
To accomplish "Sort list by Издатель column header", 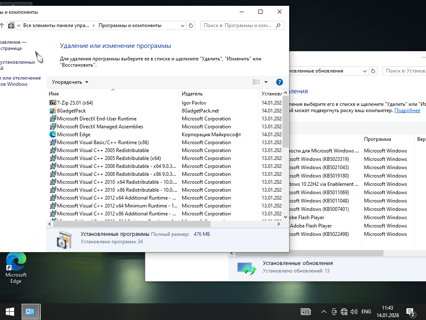I will 192,94.
